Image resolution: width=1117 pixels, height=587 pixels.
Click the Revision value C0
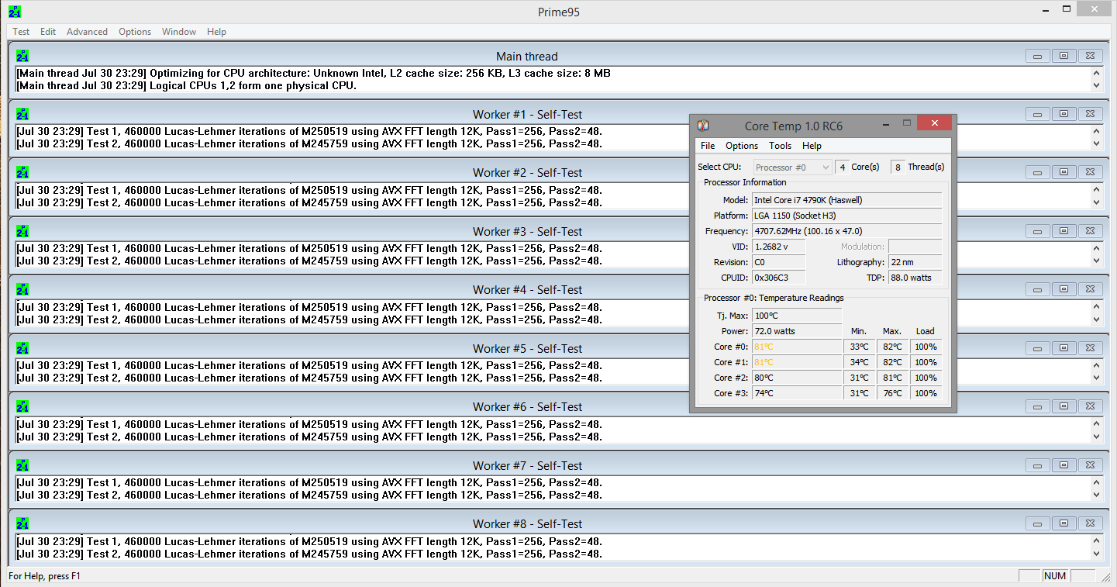[779, 262]
